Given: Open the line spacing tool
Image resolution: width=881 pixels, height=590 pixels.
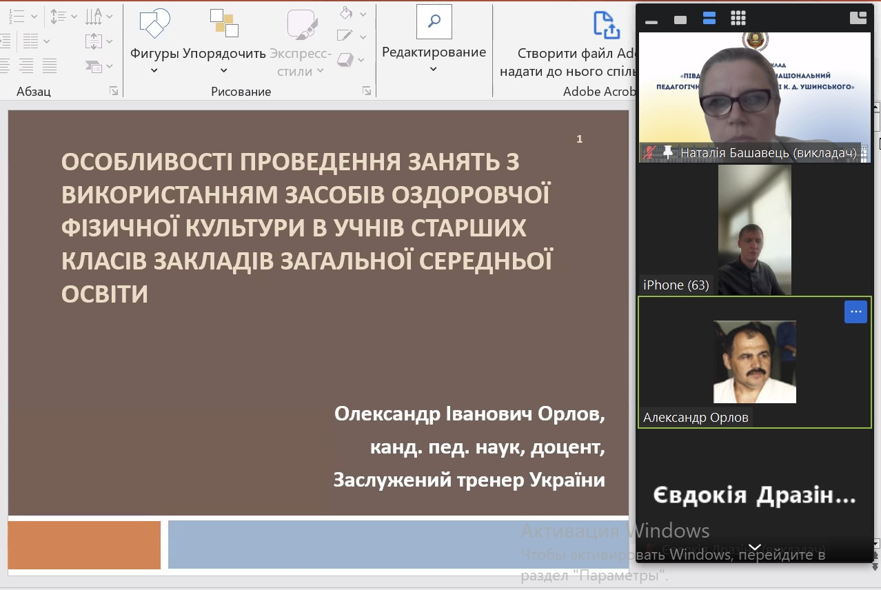Looking at the screenshot, I should (x=58, y=16).
